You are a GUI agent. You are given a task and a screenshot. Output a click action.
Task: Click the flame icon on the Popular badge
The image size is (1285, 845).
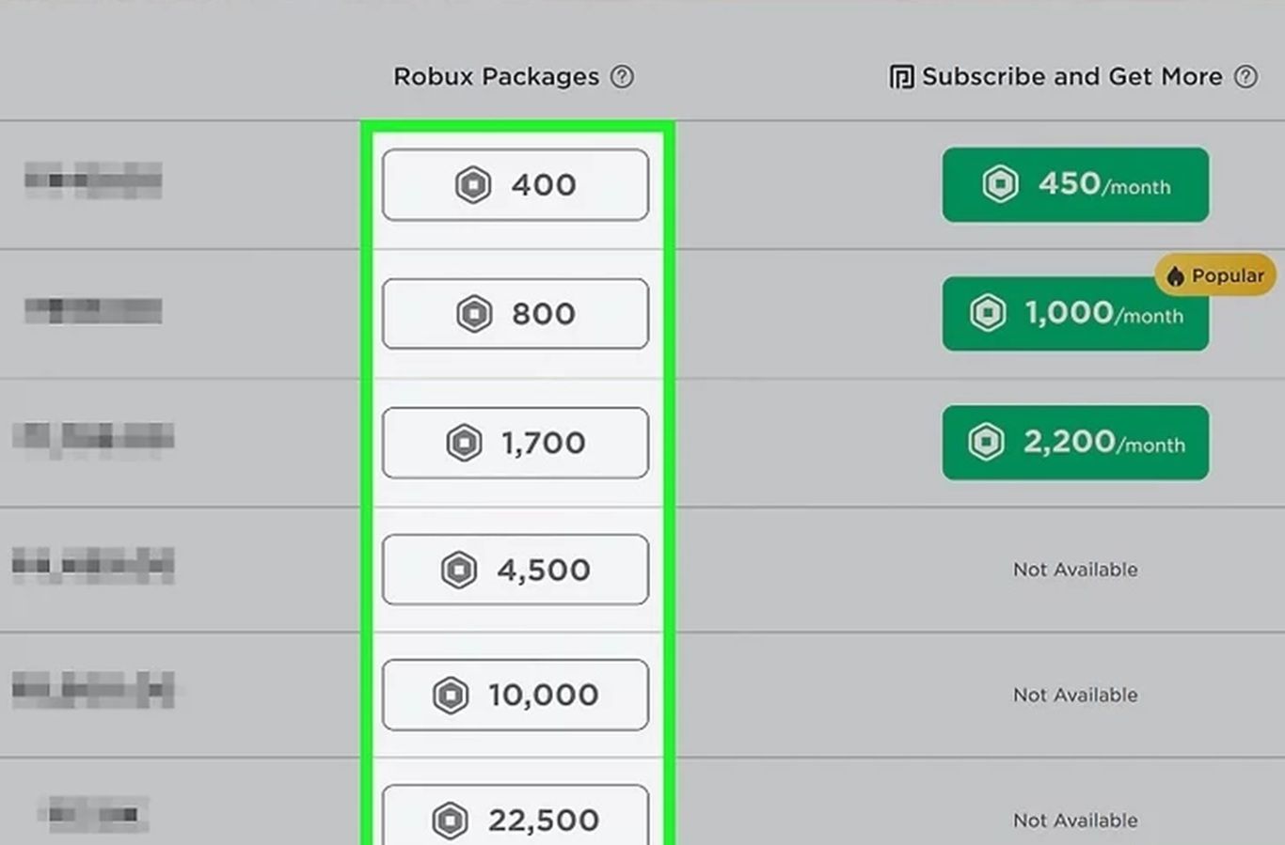1175,276
